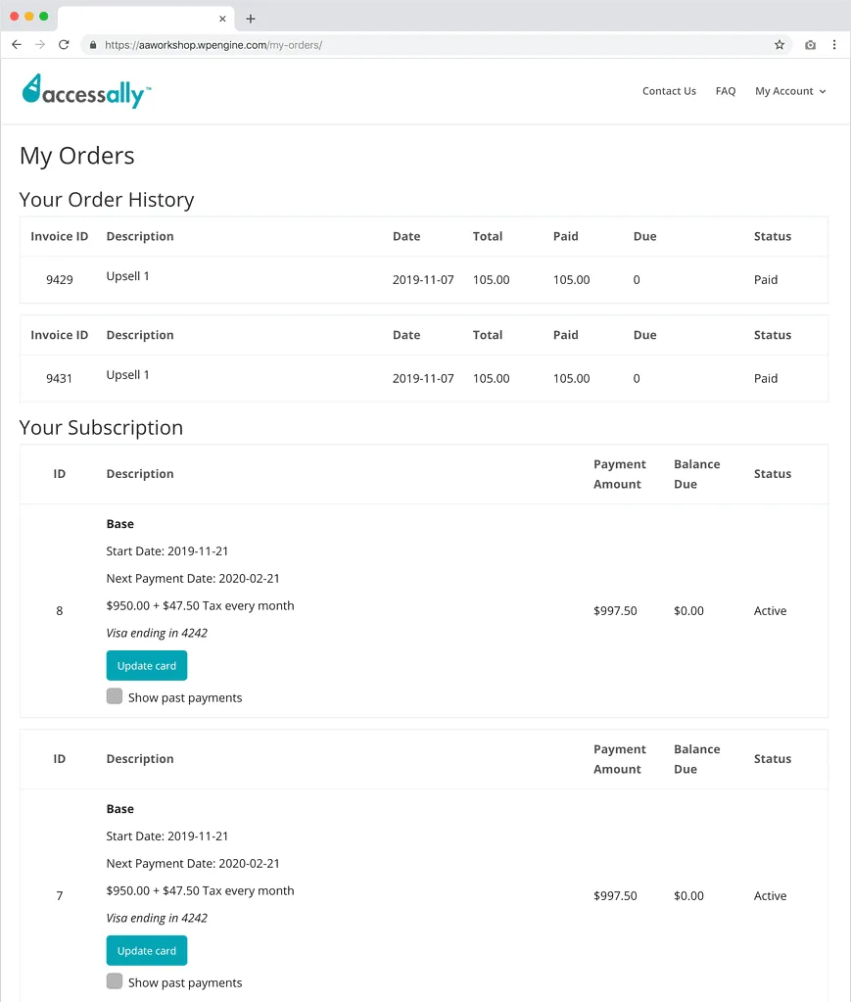
Task: Open the Contact Us menu item
Action: click(669, 90)
